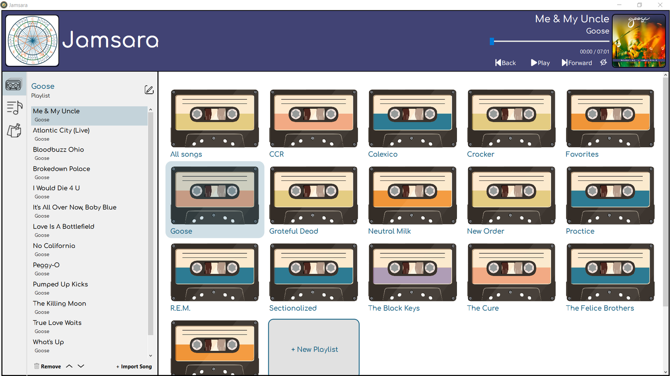Open the Favorites cassette playlist

point(610,118)
